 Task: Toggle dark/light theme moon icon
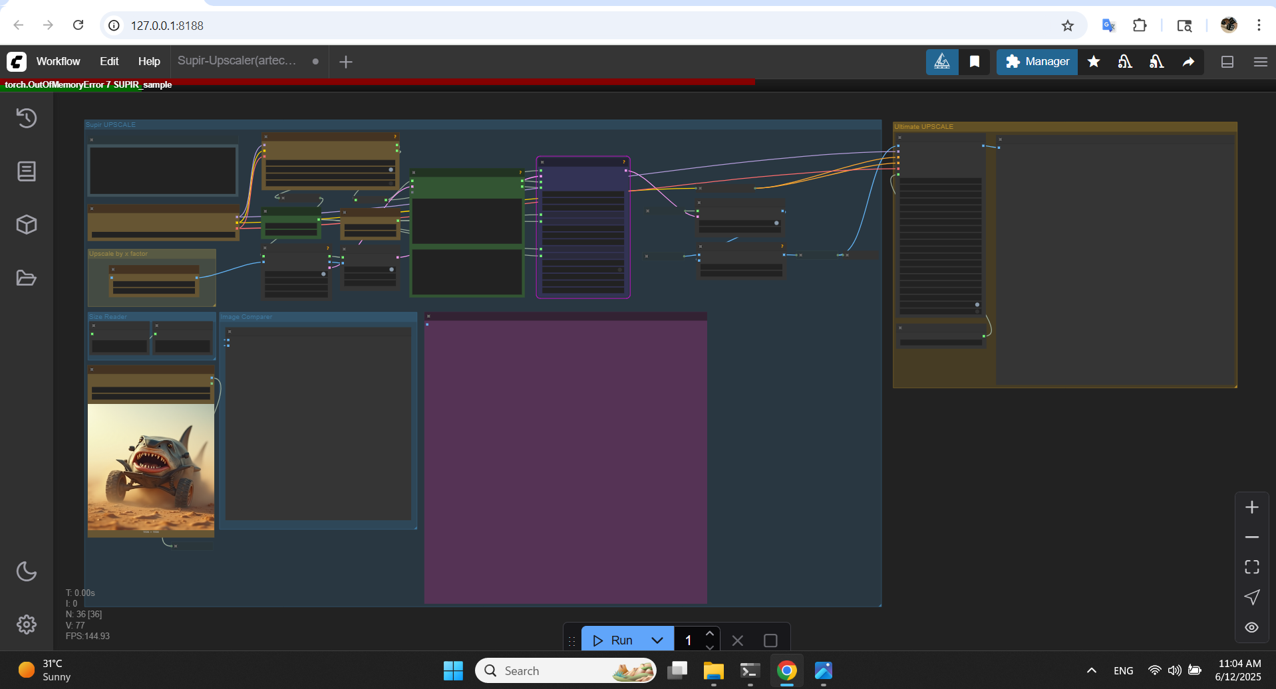click(x=27, y=571)
